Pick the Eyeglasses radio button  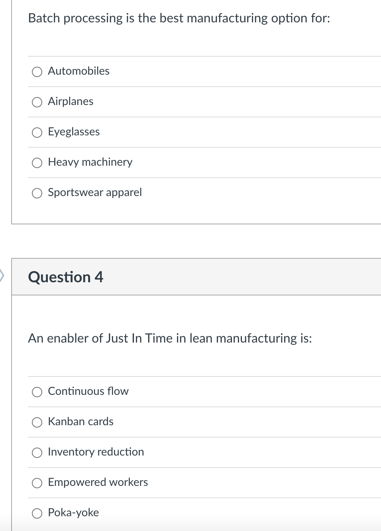(x=37, y=133)
